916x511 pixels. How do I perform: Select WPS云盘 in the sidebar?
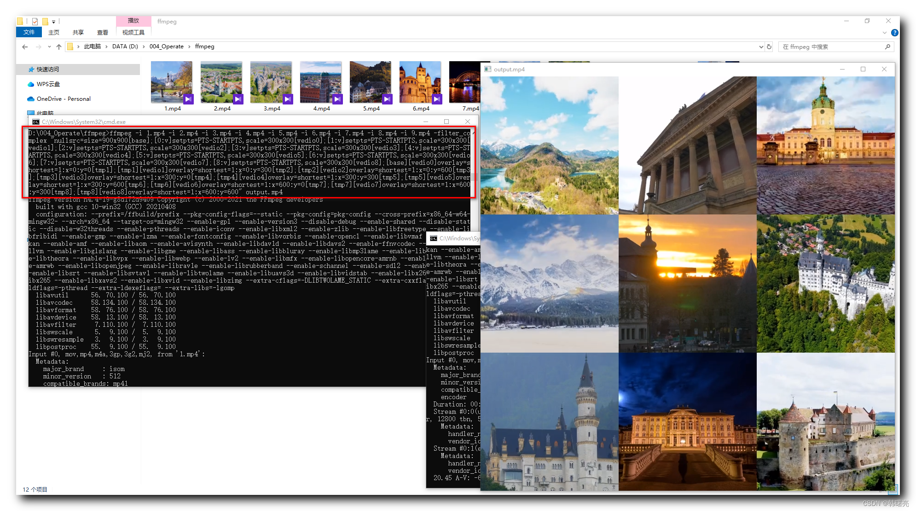click(47, 84)
